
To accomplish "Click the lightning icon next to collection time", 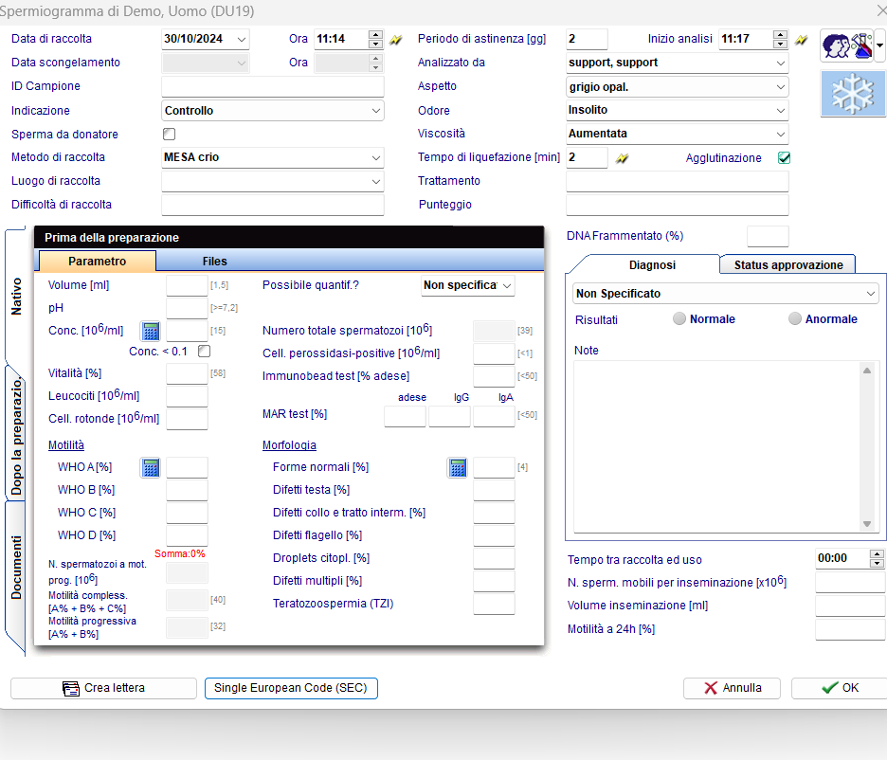I will pyautogui.click(x=395, y=40).
